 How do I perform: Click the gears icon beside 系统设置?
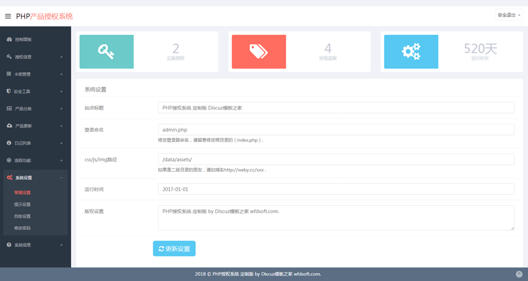9,177
